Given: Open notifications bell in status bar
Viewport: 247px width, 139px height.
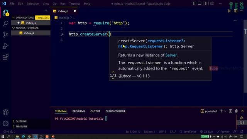Looking at the screenshot, I should click(x=242, y=132).
